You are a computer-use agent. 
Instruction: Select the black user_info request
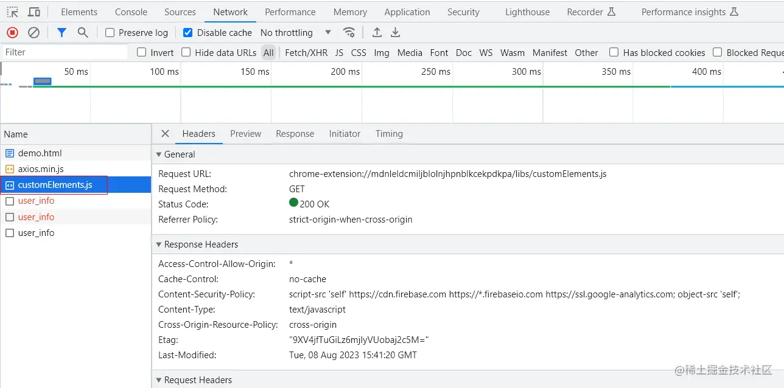click(x=75, y=233)
